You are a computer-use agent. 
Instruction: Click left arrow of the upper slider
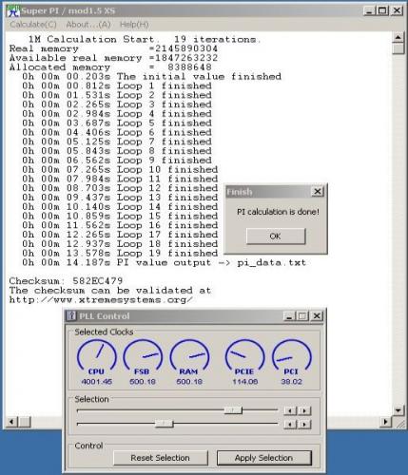coord(290,410)
